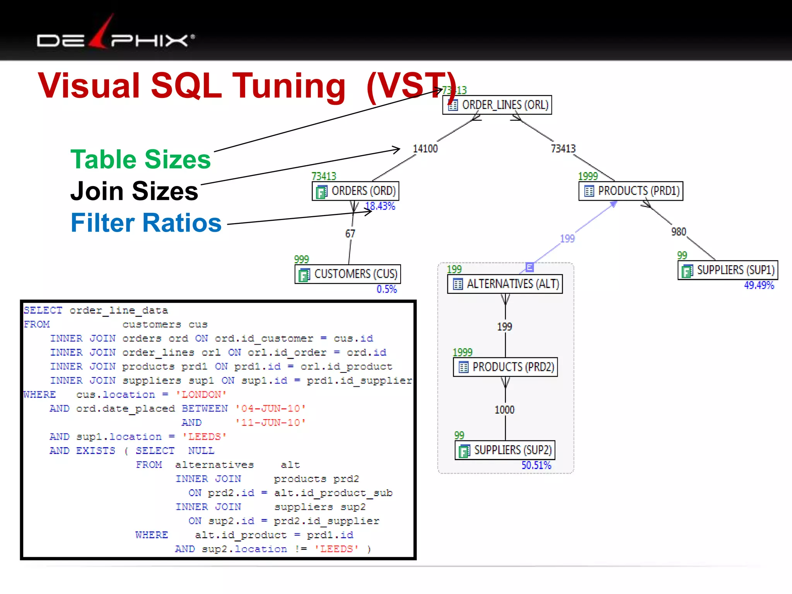Click the green 99 size above SUPPLIERS (SUP1)
This screenshot has width=792, height=594.
(x=682, y=256)
